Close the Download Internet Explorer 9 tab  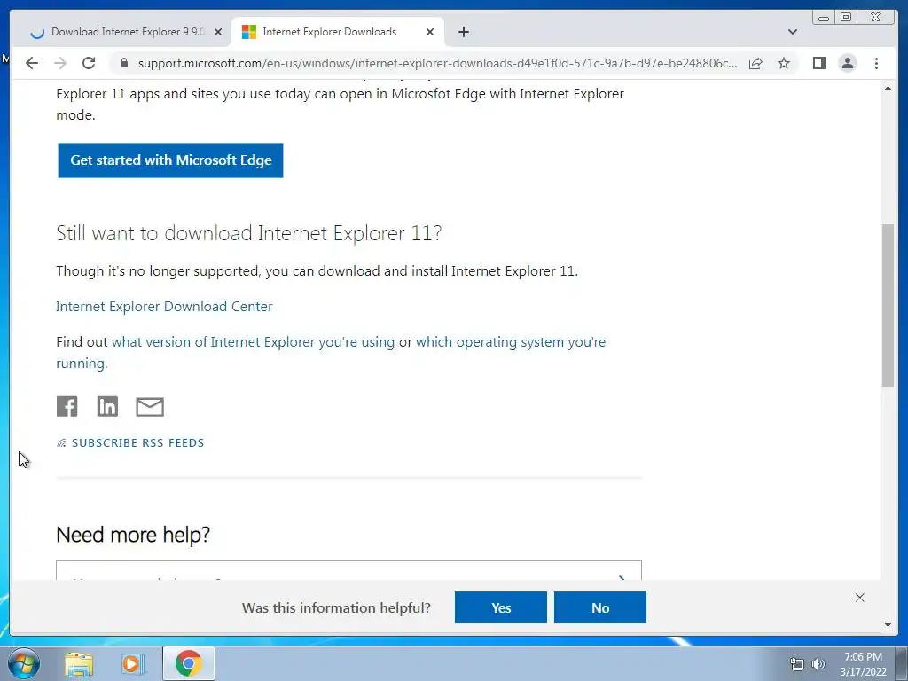pos(218,32)
